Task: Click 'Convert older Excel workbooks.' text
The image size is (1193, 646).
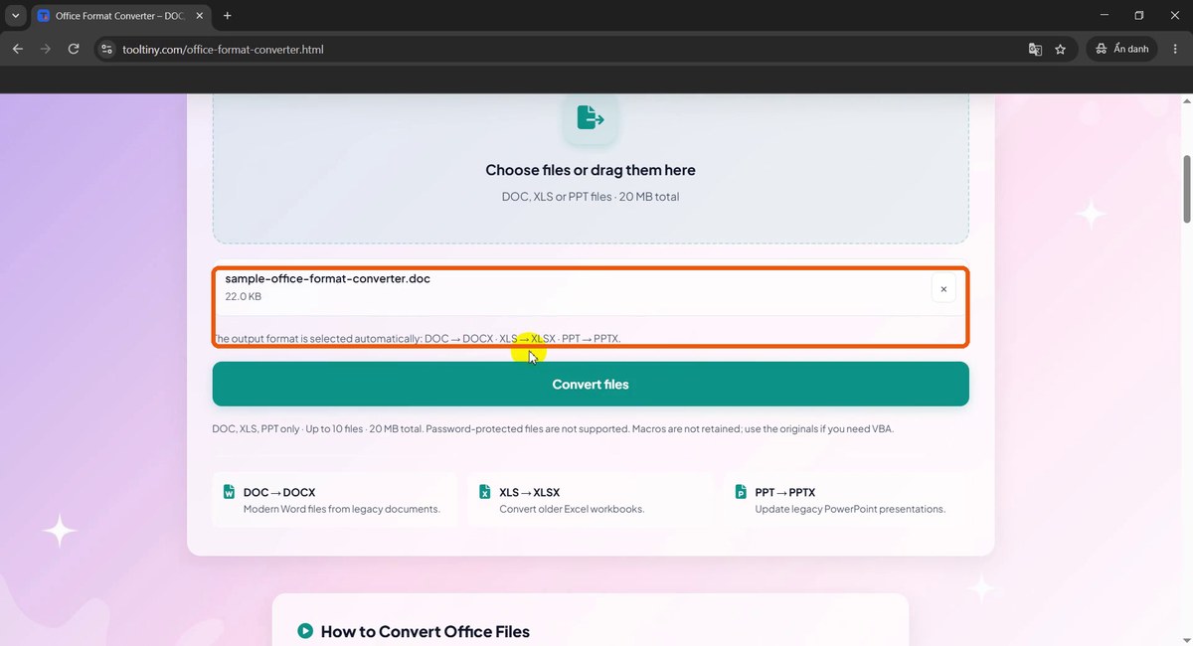Action: click(572, 509)
